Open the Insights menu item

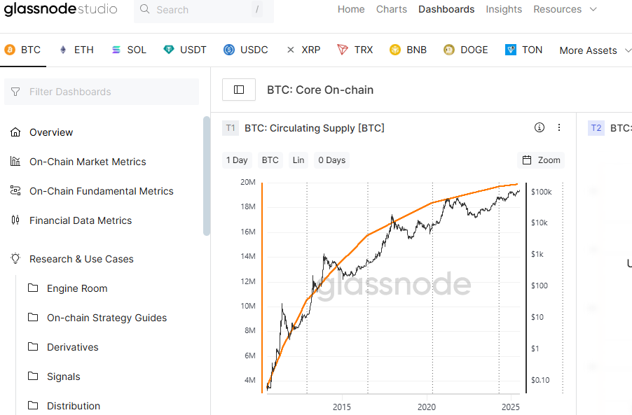coord(504,9)
